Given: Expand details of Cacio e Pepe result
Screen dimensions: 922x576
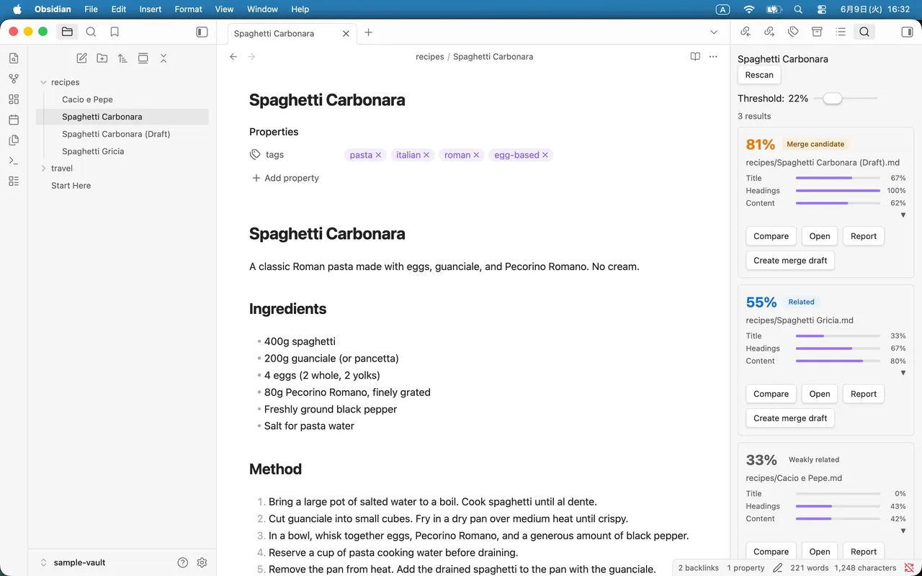Looking at the screenshot, I should 903,531.
